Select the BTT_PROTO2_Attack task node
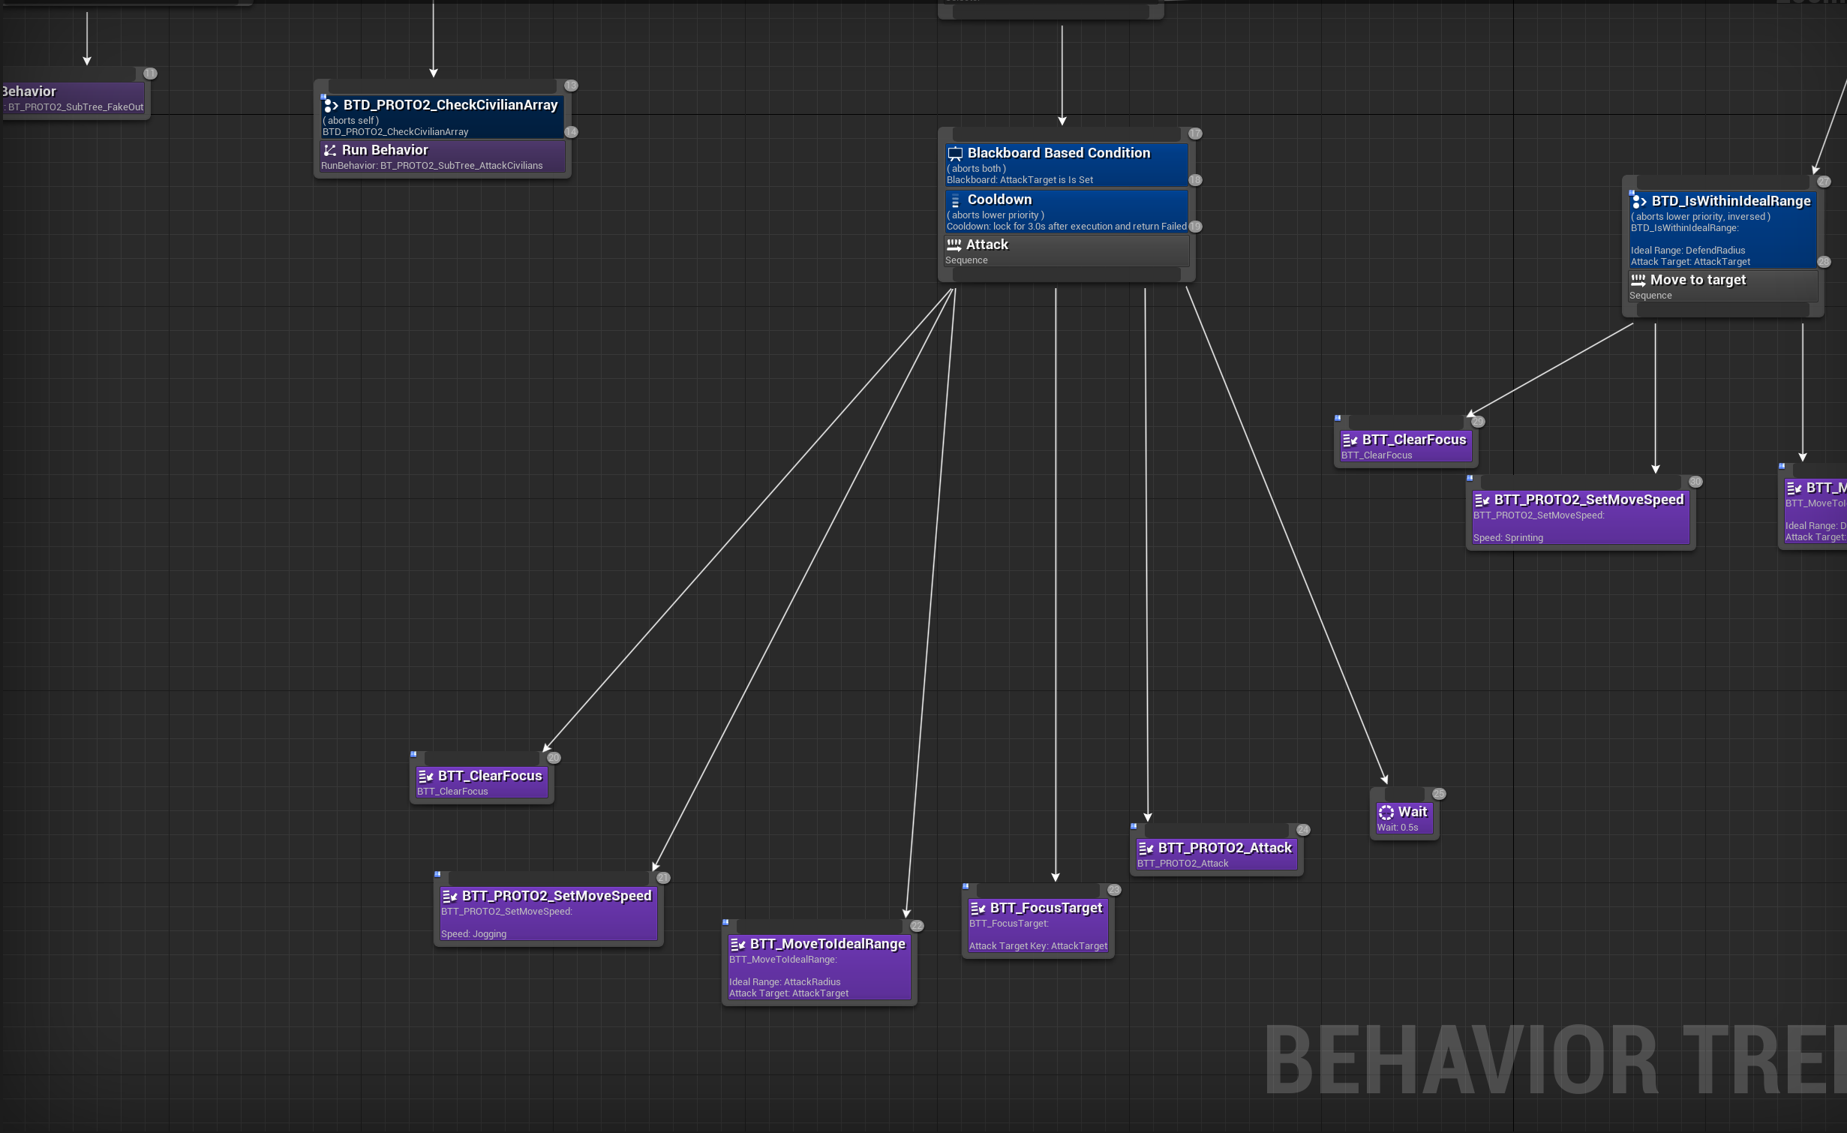Image resolution: width=1847 pixels, height=1133 pixels. [1215, 855]
